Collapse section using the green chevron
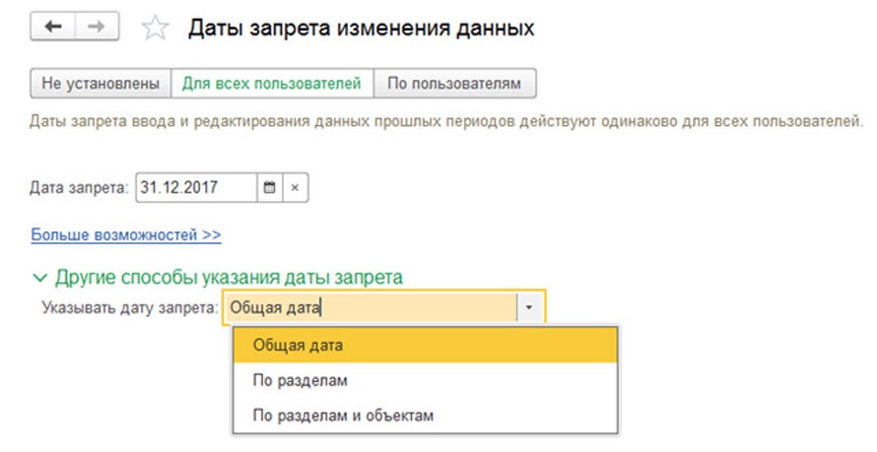877x452 pixels. (x=40, y=278)
